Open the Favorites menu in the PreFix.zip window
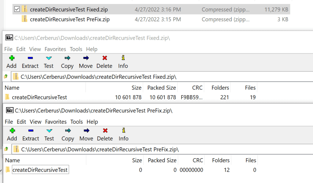The image size is (313, 183). tap(56, 122)
